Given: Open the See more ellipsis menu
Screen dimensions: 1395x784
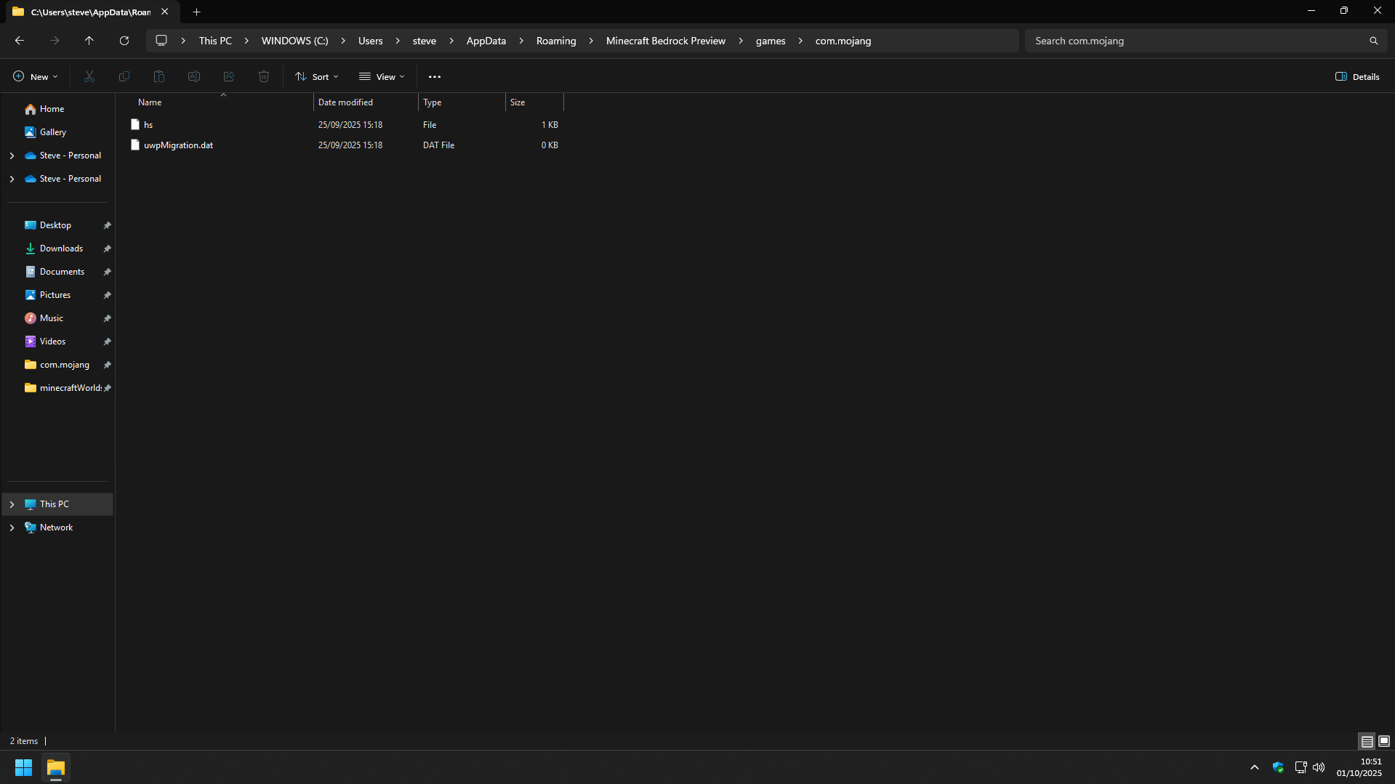Looking at the screenshot, I should [435, 76].
